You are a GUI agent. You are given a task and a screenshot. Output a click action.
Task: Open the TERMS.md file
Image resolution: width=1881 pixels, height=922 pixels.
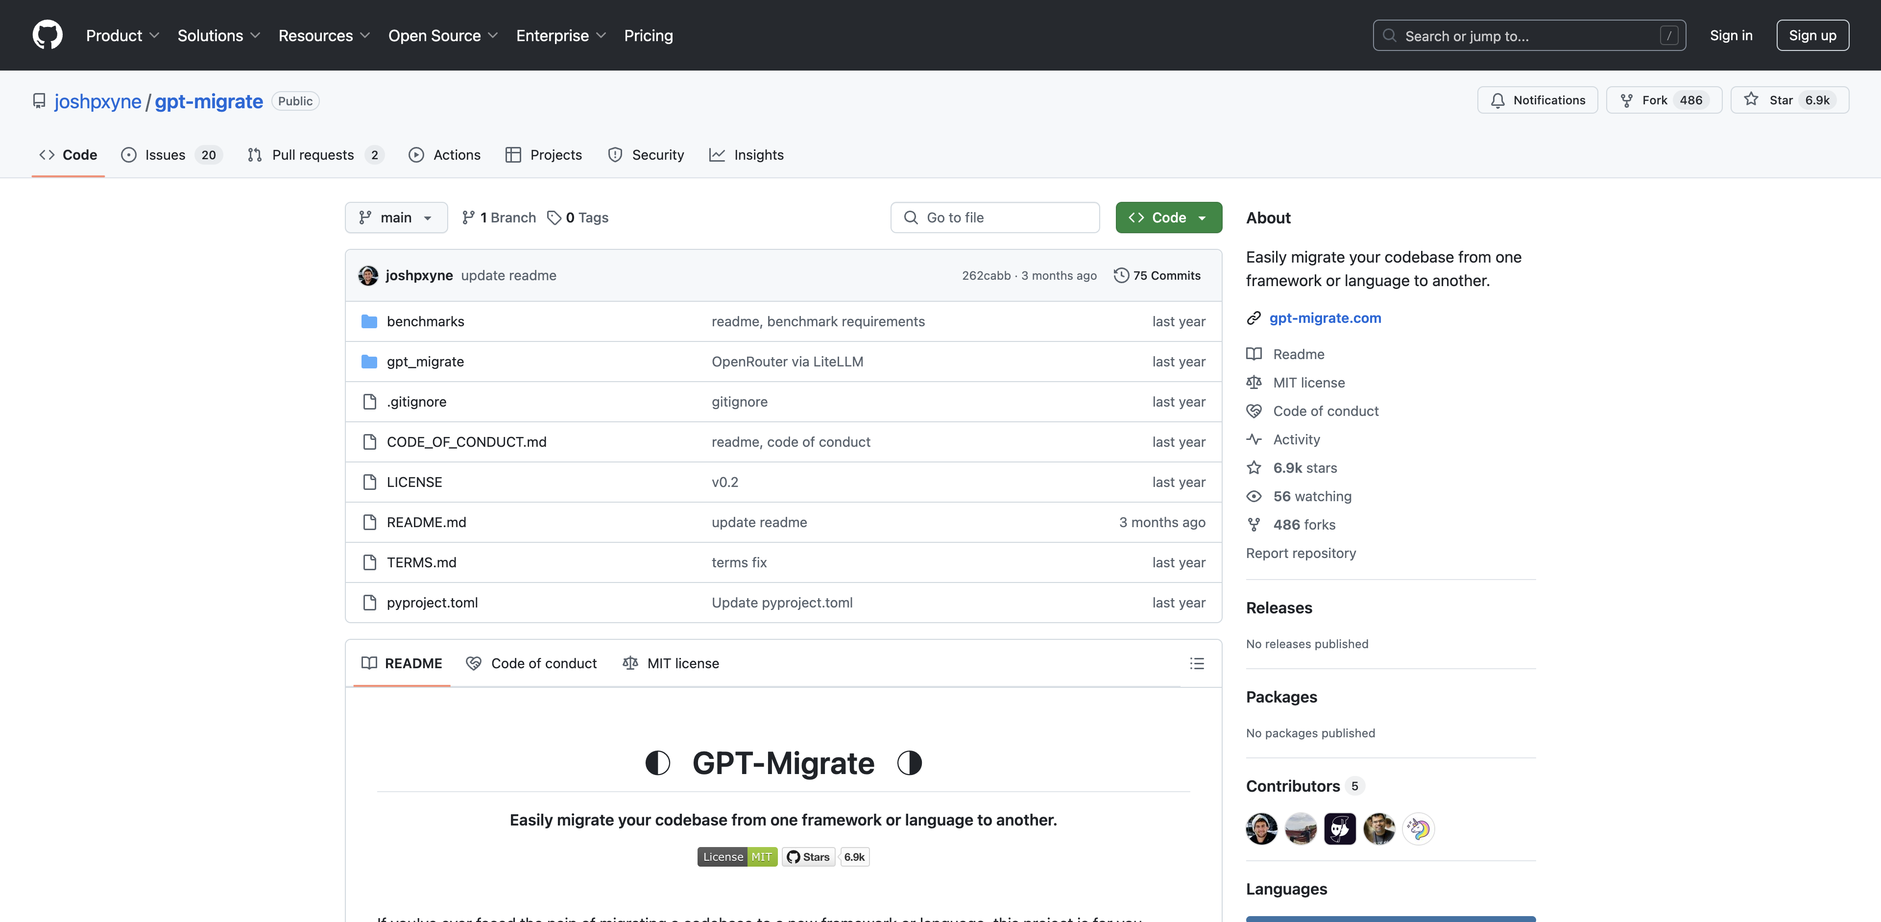coord(421,562)
